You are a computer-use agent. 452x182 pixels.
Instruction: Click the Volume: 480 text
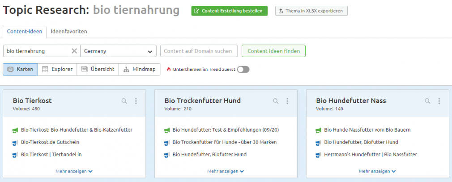[26, 109]
